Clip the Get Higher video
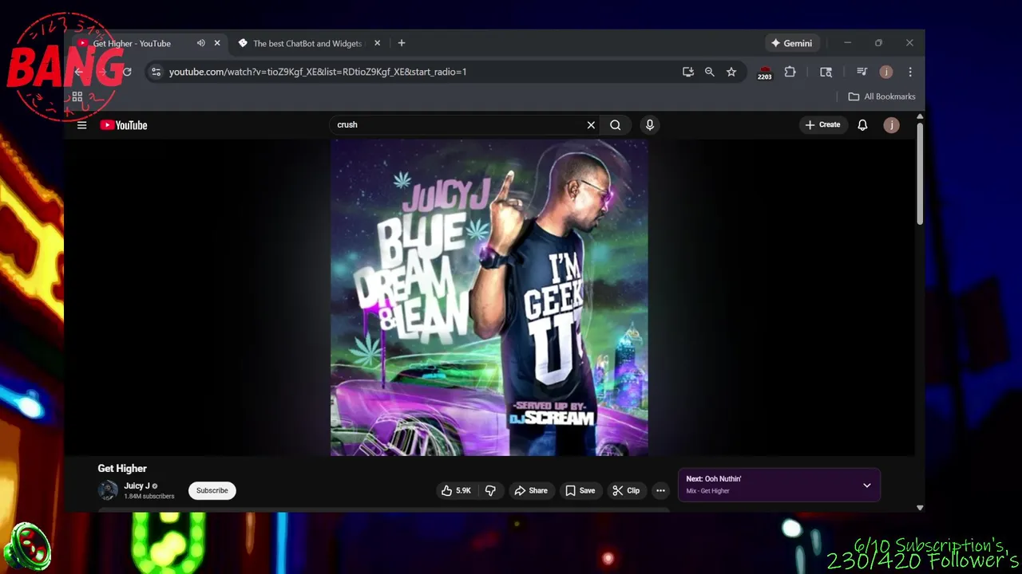This screenshot has width=1022, height=574. (626, 490)
